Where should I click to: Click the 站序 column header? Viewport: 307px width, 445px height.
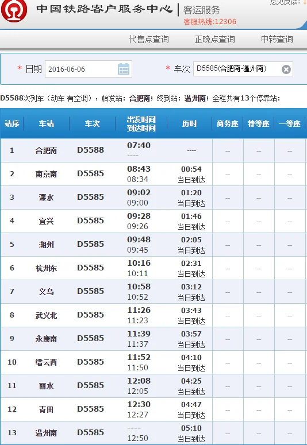(11, 123)
